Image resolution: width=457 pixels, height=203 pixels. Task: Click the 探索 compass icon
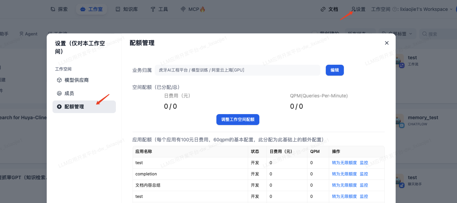tap(53, 9)
